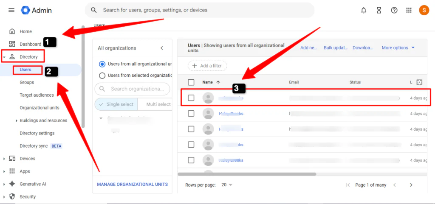The image size is (435, 204).
Task: Click the Status column header
Action: point(355,82)
